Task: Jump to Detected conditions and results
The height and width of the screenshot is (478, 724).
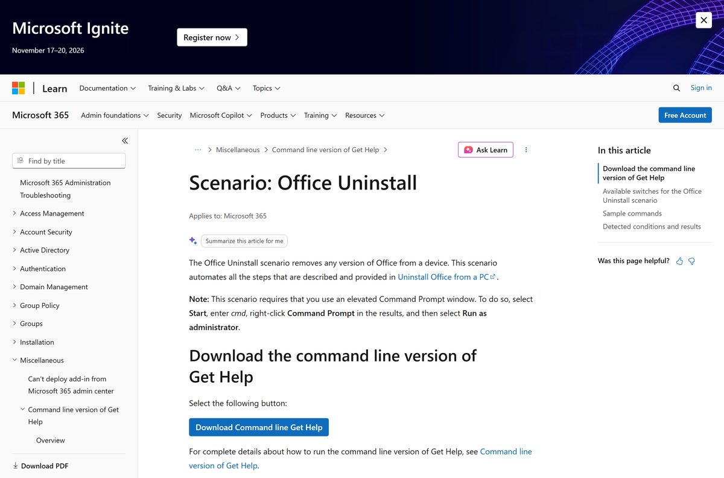Action: point(652,227)
